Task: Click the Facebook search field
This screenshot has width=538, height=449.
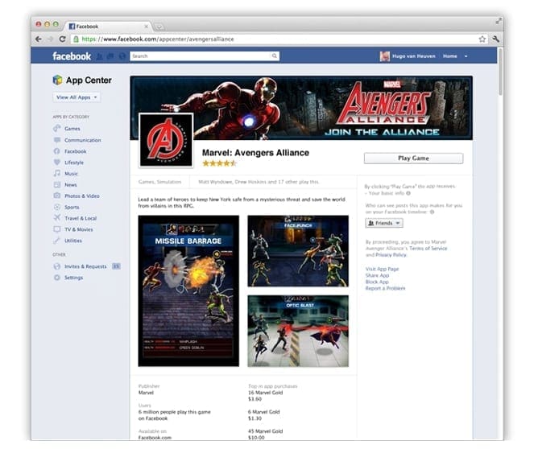Action: [x=205, y=56]
